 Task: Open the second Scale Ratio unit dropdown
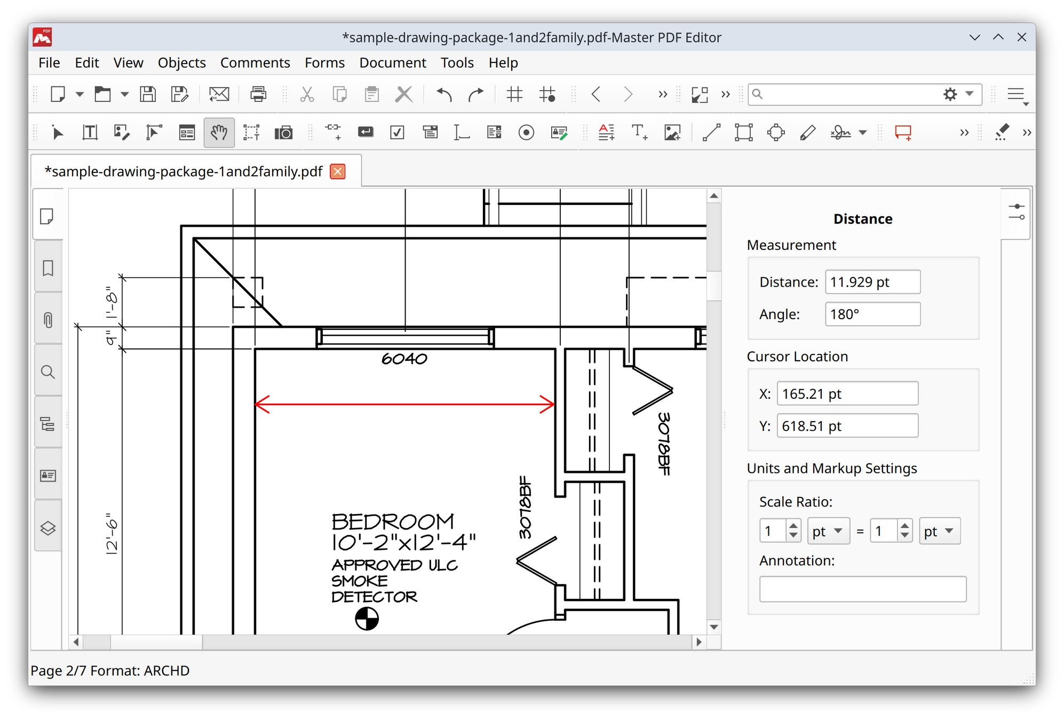click(939, 531)
